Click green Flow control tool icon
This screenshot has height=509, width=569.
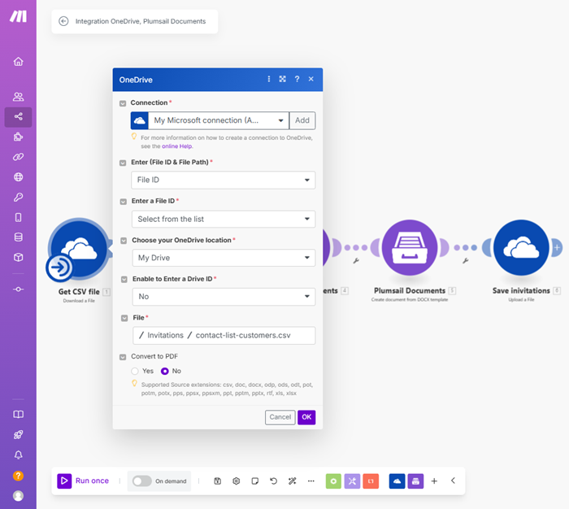click(x=333, y=481)
